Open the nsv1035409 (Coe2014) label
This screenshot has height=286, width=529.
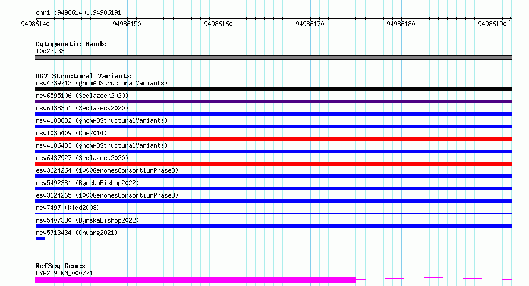click(x=71, y=133)
